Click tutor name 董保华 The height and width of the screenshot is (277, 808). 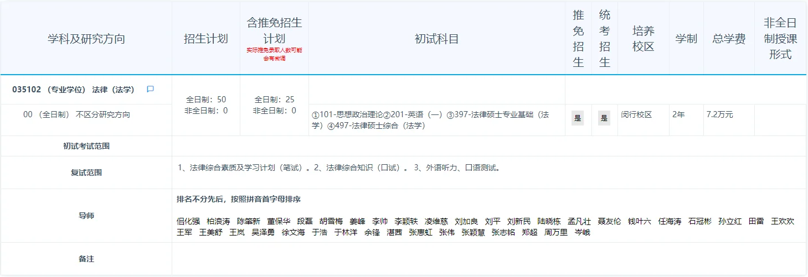point(279,221)
